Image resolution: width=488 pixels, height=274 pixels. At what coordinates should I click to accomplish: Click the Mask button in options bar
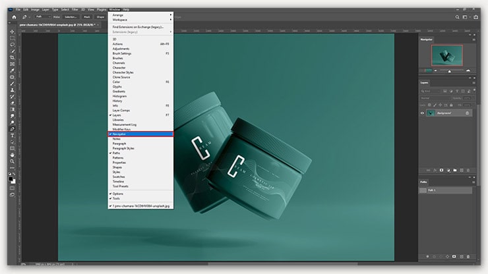86,16
